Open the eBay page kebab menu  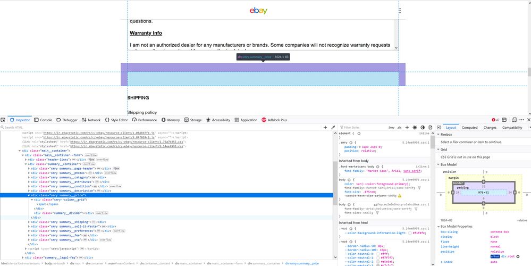tap(400, 11)
